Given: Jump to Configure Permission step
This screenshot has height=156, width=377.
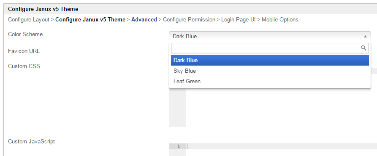Looking at the screenshot, I should [189, 20].
